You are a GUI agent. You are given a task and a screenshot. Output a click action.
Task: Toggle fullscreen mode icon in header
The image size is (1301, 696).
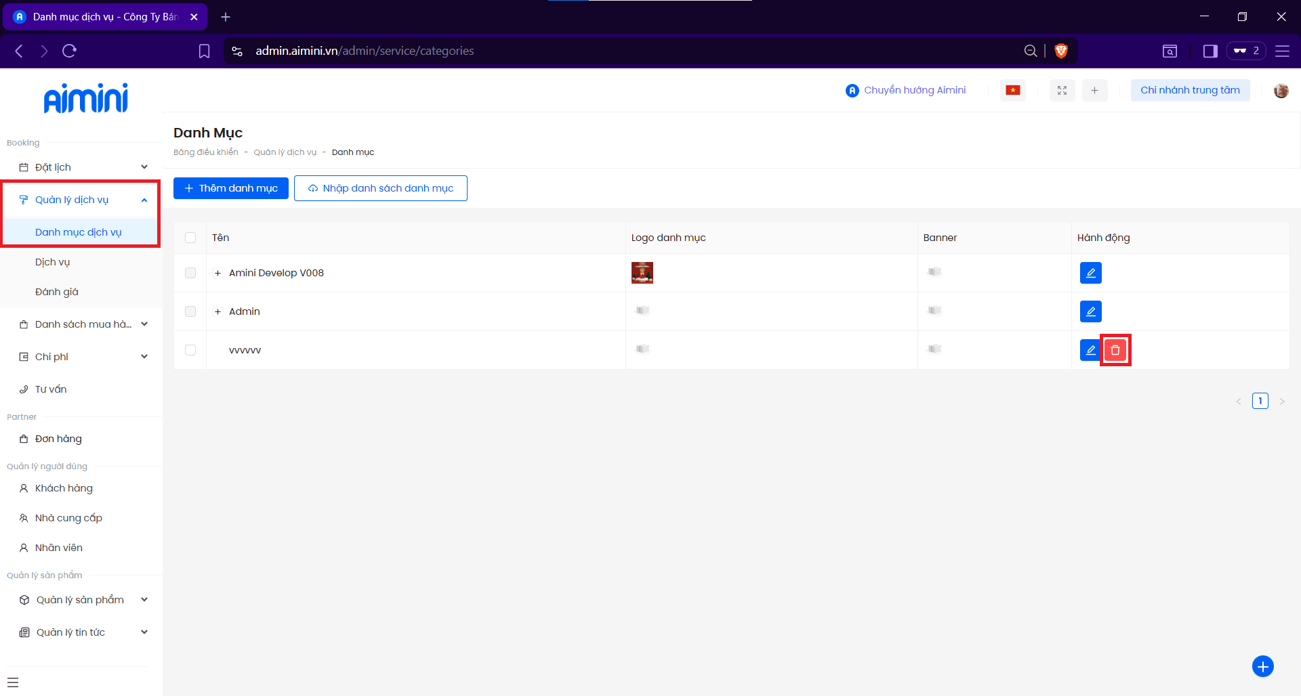(1062, 90)
